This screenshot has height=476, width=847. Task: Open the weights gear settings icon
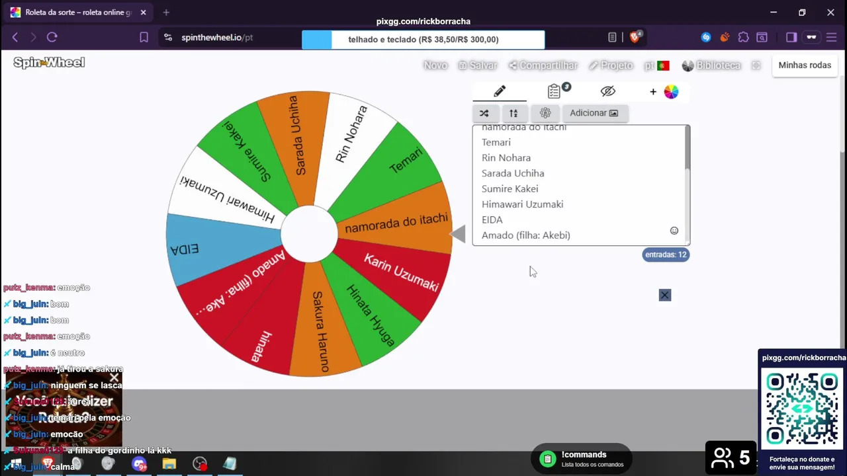click(545, 113)
